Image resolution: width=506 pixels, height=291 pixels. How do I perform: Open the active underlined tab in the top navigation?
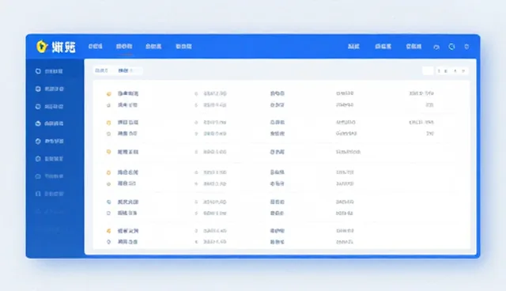click(x=124, y=47)
